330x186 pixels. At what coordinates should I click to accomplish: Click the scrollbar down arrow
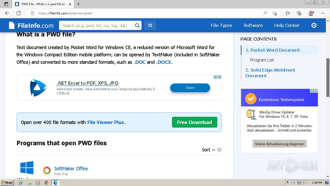click(x=328, y=176)
